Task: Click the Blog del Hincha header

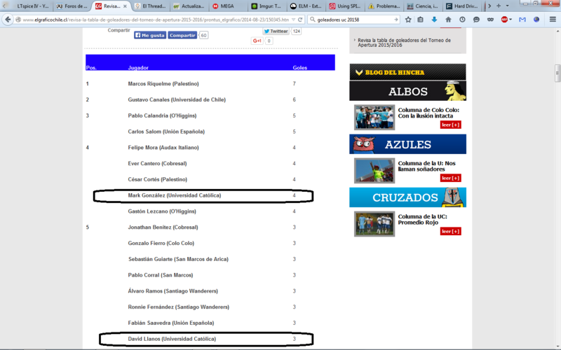Action: click(x=407, y=72)
